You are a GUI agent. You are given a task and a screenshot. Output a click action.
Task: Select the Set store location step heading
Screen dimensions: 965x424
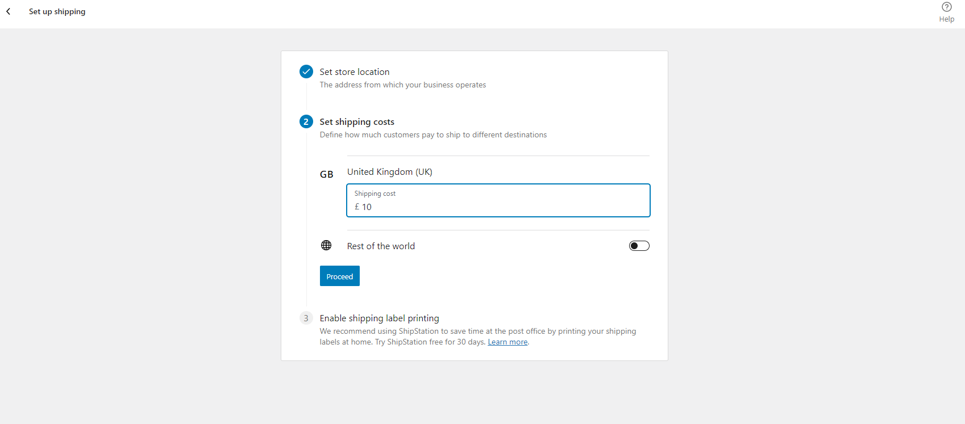(355, 72)
